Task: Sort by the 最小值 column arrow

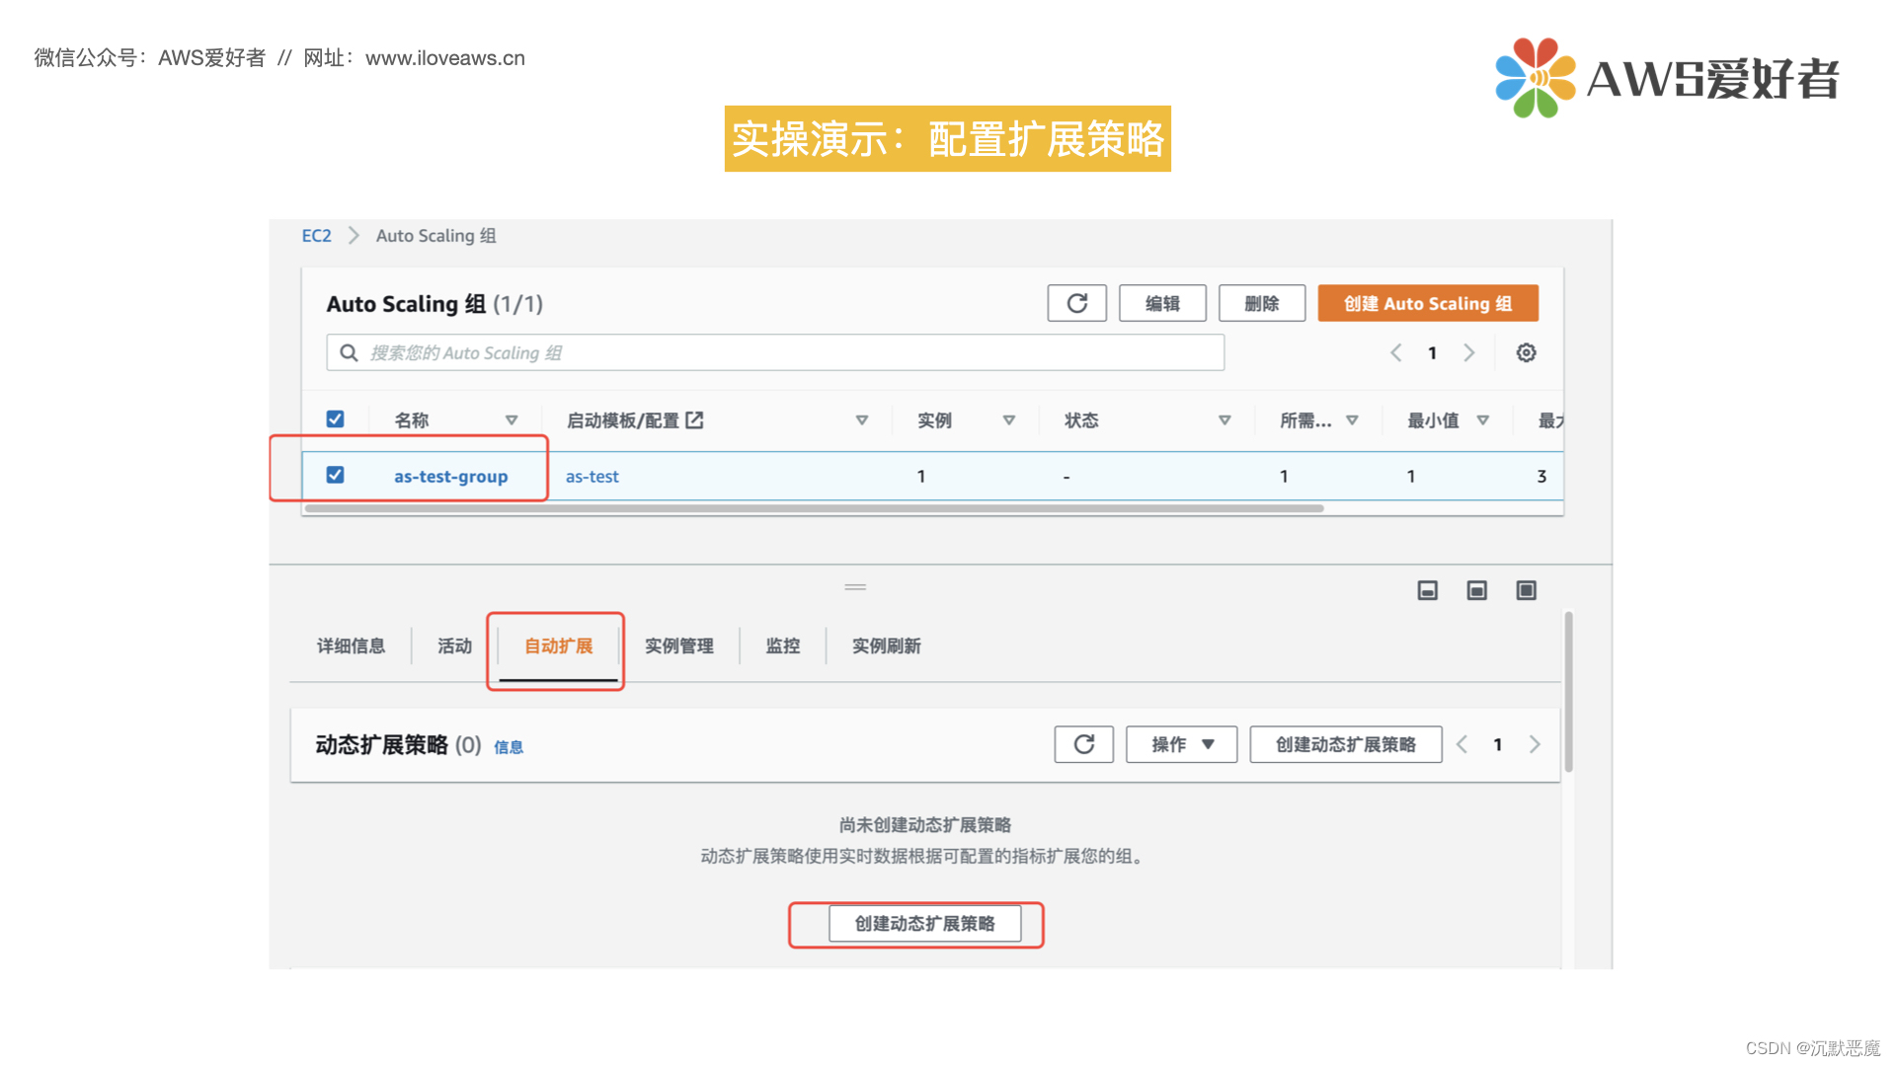Action: click(x=1483, y=420)
